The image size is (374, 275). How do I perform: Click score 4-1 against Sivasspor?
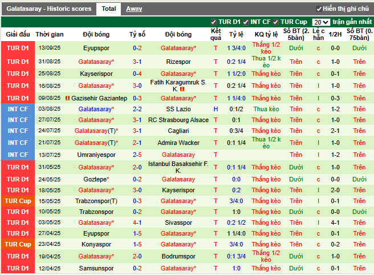click(x=137, y=223)
